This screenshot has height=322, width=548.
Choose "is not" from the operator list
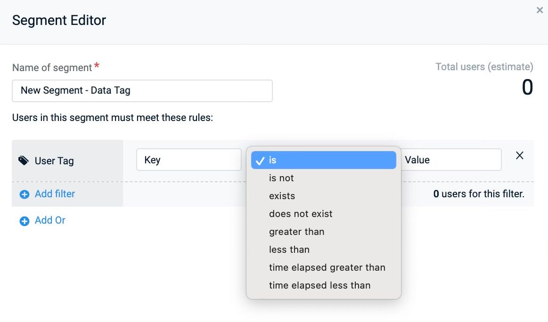tap(324, 178)
